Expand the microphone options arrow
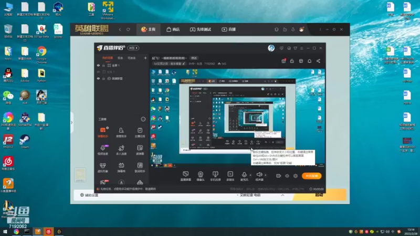The image size is (420, 236). tap(250, 175)
